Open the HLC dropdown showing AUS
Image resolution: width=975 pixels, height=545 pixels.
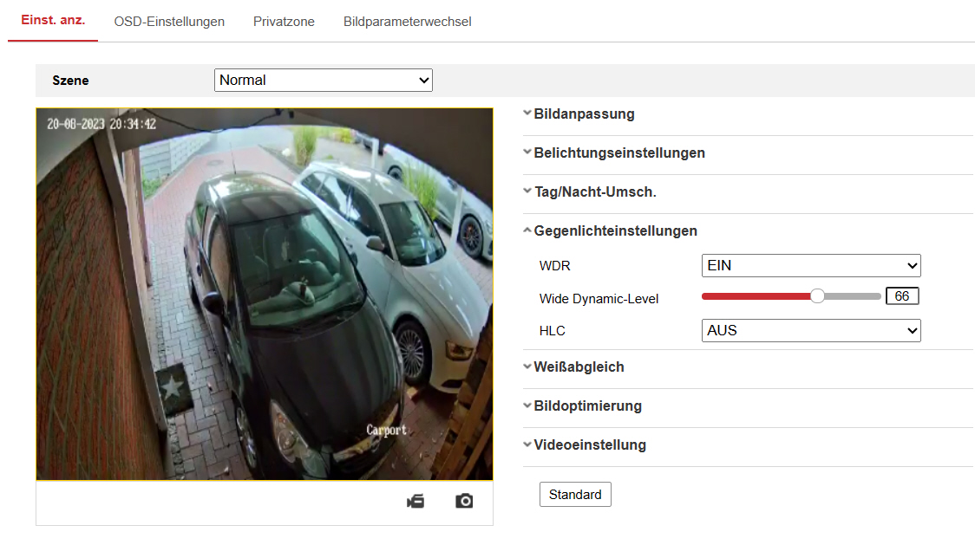[x=810, y=330]
